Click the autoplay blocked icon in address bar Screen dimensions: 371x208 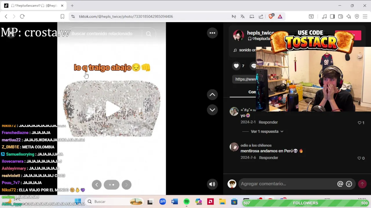(234, 16)
